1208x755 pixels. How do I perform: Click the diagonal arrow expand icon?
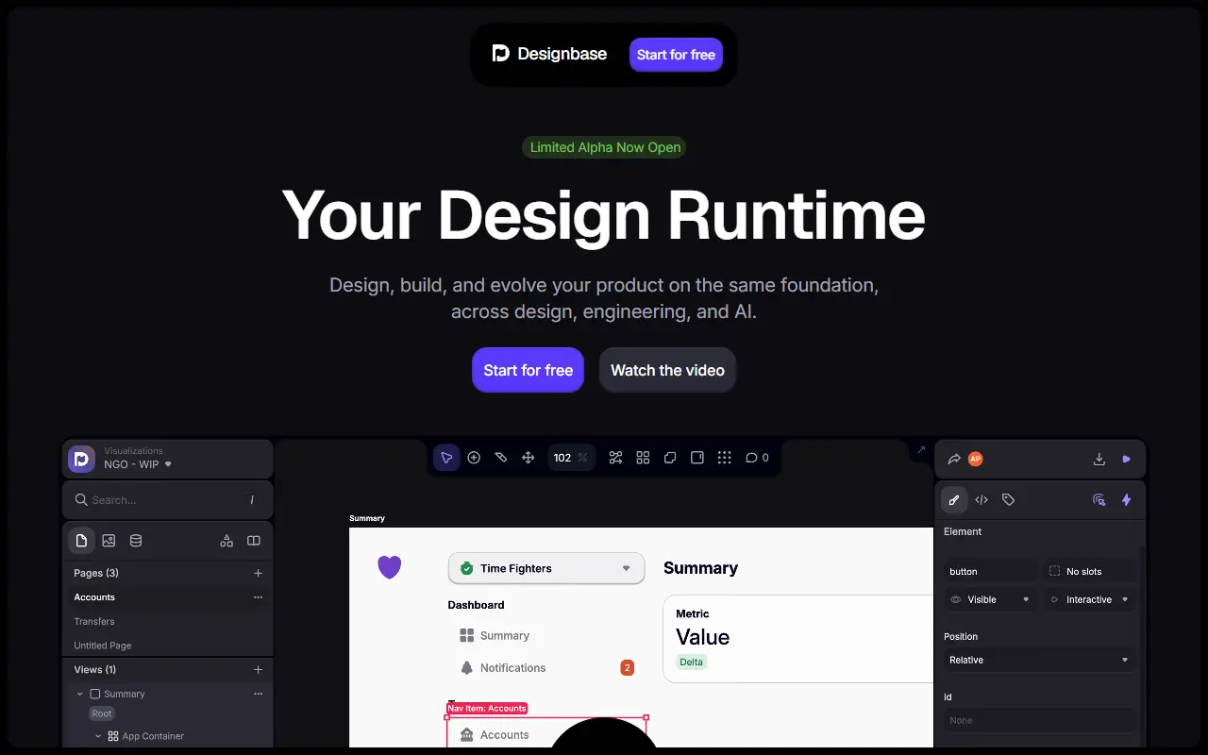tap(921, 450)
